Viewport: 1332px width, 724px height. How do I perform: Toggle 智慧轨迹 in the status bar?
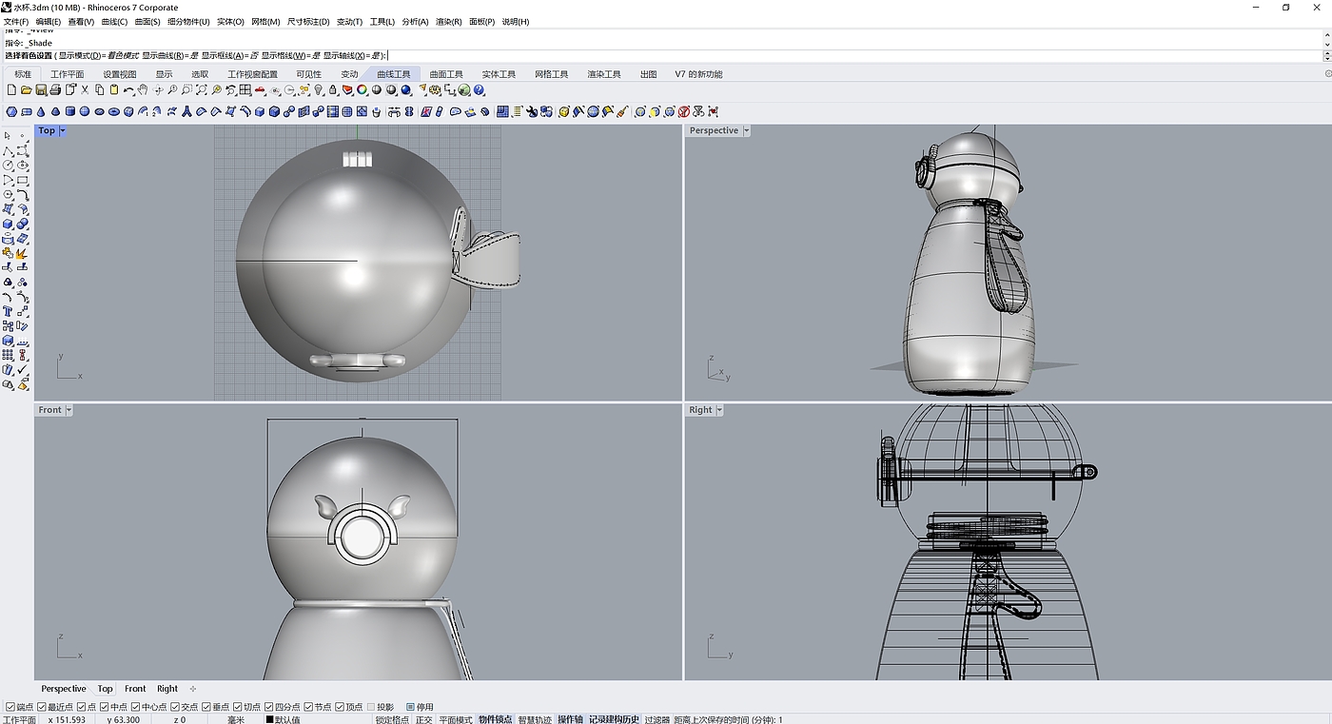click(x=535, y=719)
